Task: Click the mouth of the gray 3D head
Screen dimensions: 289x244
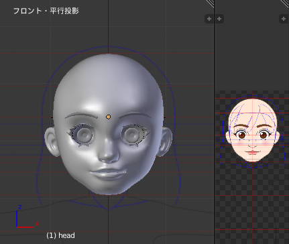Action: (109, 173)
